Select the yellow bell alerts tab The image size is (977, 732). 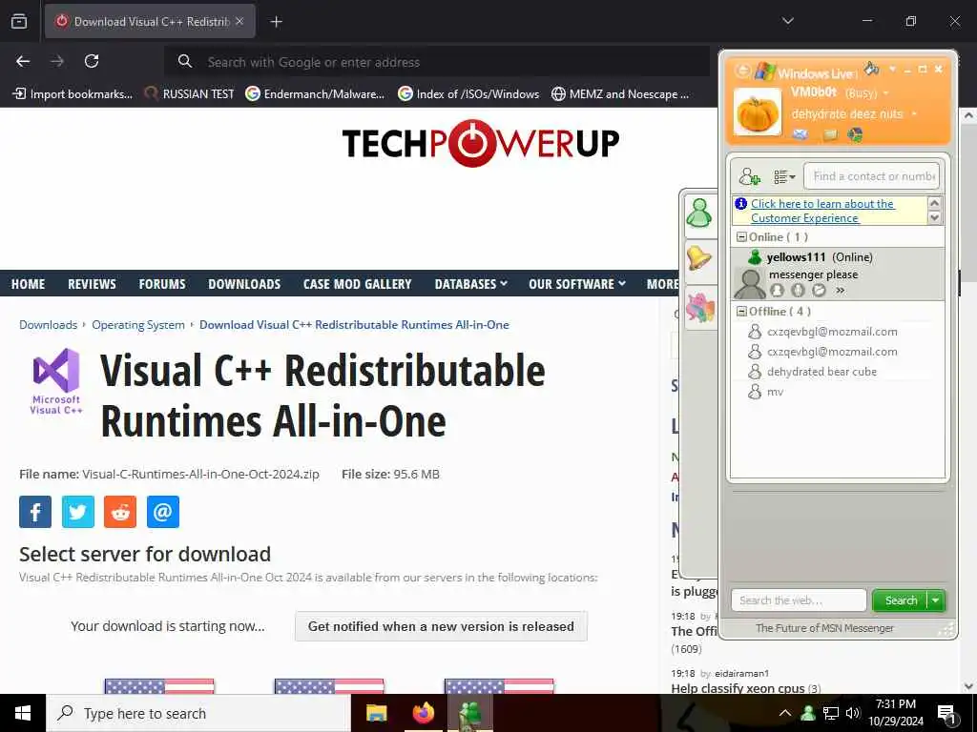(x=699, y=258)
